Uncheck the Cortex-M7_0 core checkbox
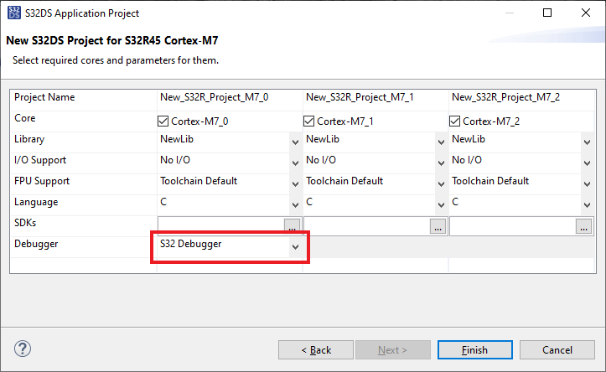Image resolution: width=606 pixels, height=372 pixels. pyautogui.click(x=163, y=121)
